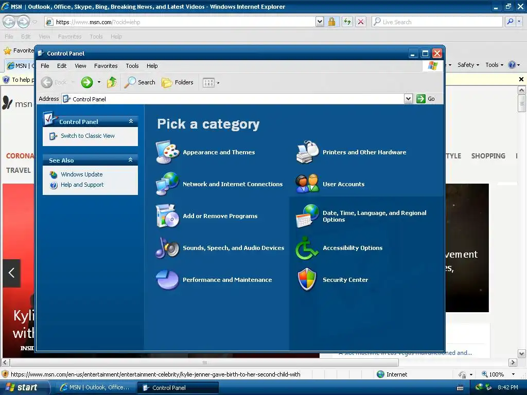
Task: Click the IE Forward button
Action: [x=23, y=22]
